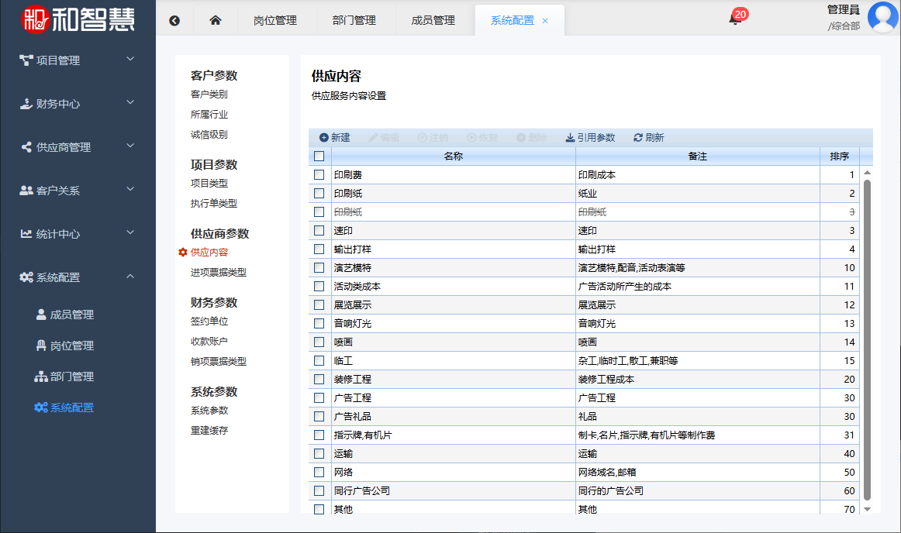Open 客户类别 settings link
The height and width of the screenshot is (533, 901).
[x=209, y=95]
